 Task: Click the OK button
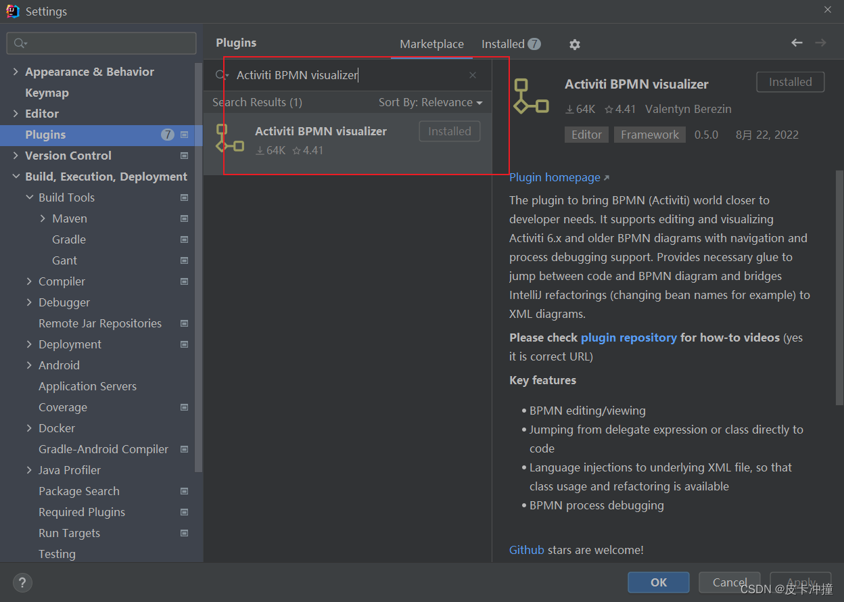click(x=659, y=582)
